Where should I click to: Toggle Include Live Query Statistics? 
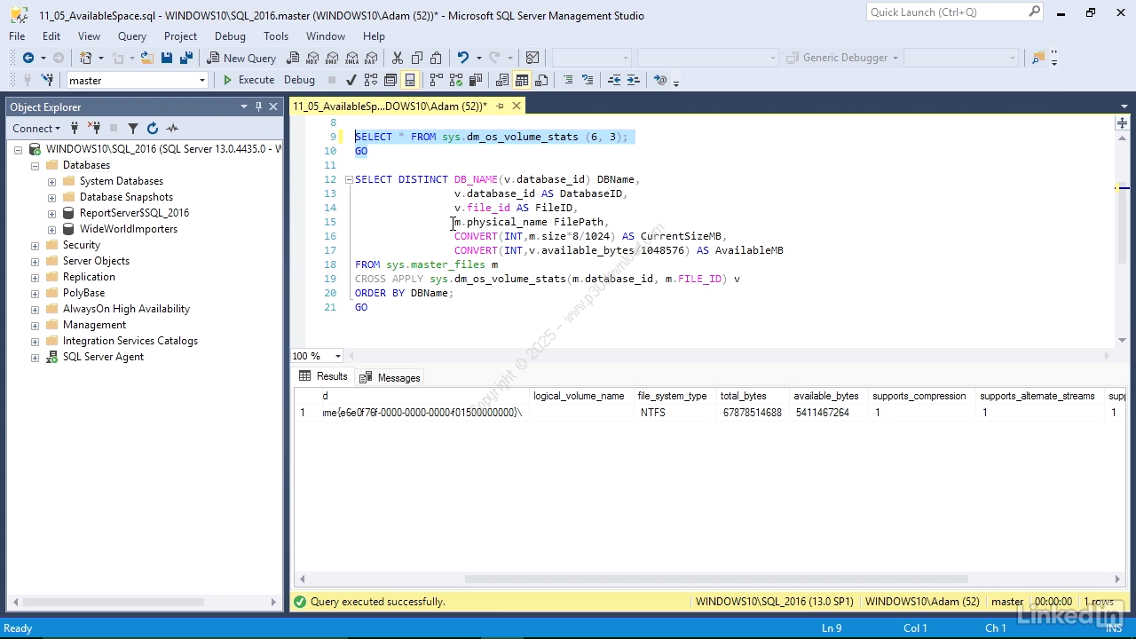(455, 80)
